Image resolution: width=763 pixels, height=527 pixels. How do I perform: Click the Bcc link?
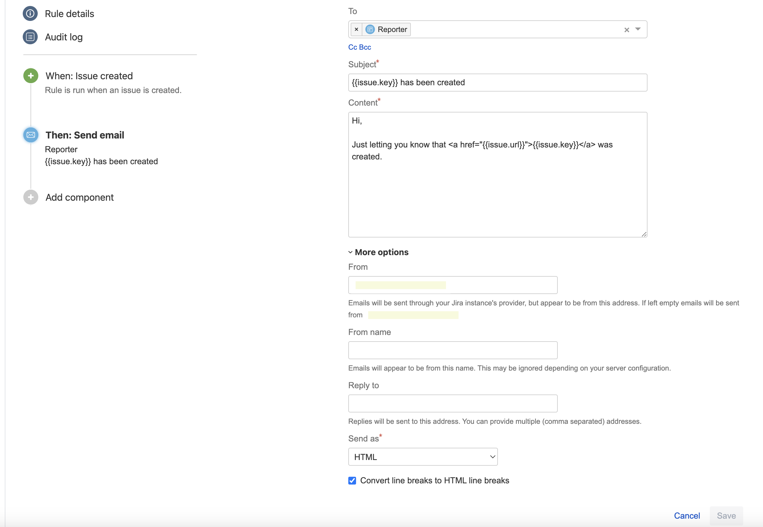click(365, 47)
